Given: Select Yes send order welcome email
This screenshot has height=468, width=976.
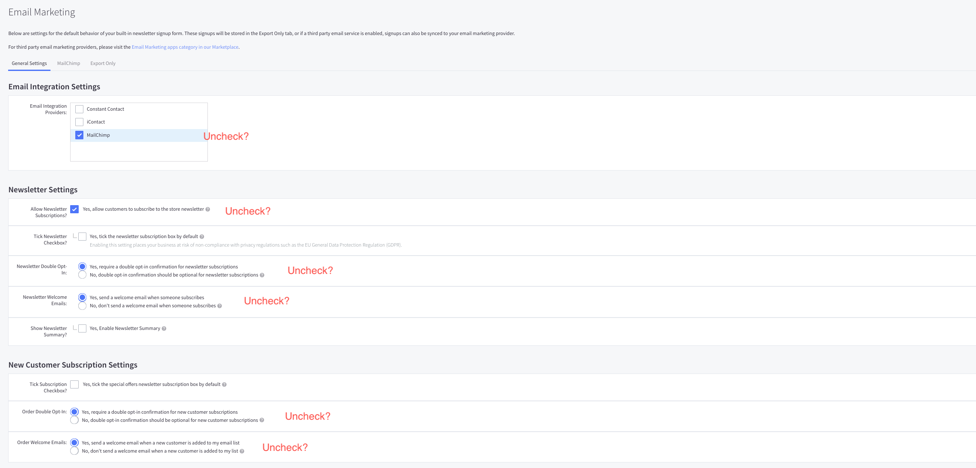Looking at the screenshot, I should click(x=74, y=443).
